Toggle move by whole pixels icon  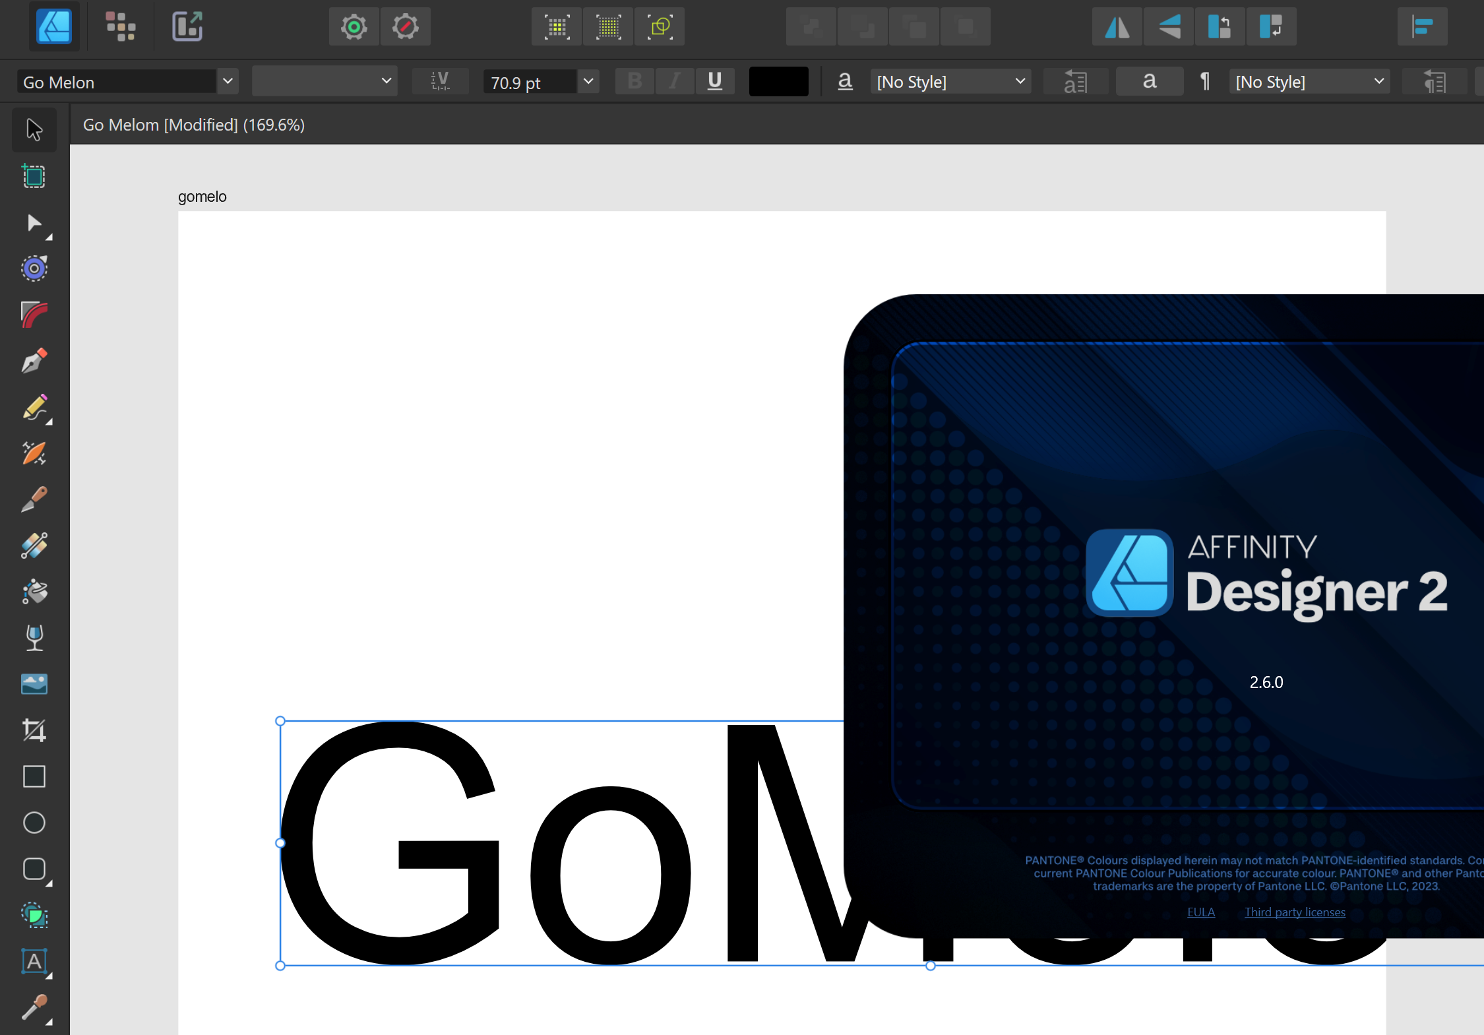click(609, 27)
